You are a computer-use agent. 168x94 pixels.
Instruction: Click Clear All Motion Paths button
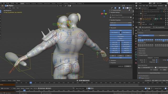tap(154, 73)
